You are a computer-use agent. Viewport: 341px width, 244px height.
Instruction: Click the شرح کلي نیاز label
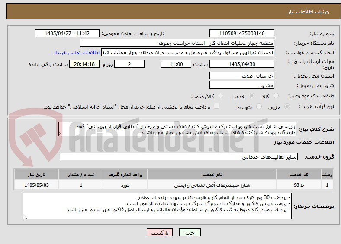click(316, 129)
